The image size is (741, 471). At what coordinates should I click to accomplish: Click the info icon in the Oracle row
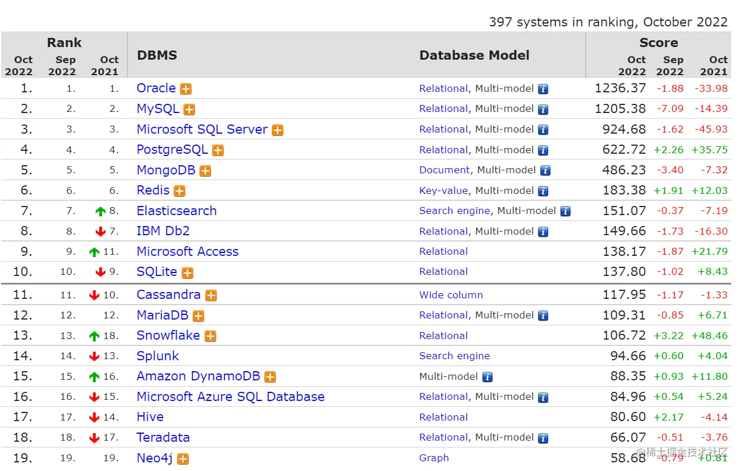coord(543,89)
